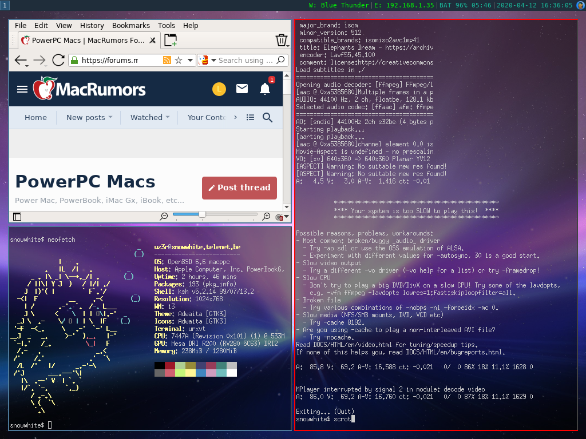The height and width of the screenshot is (439, 586).
Task: Select the PowerPC Macs browser tab
Action: [x=89, y=41]
